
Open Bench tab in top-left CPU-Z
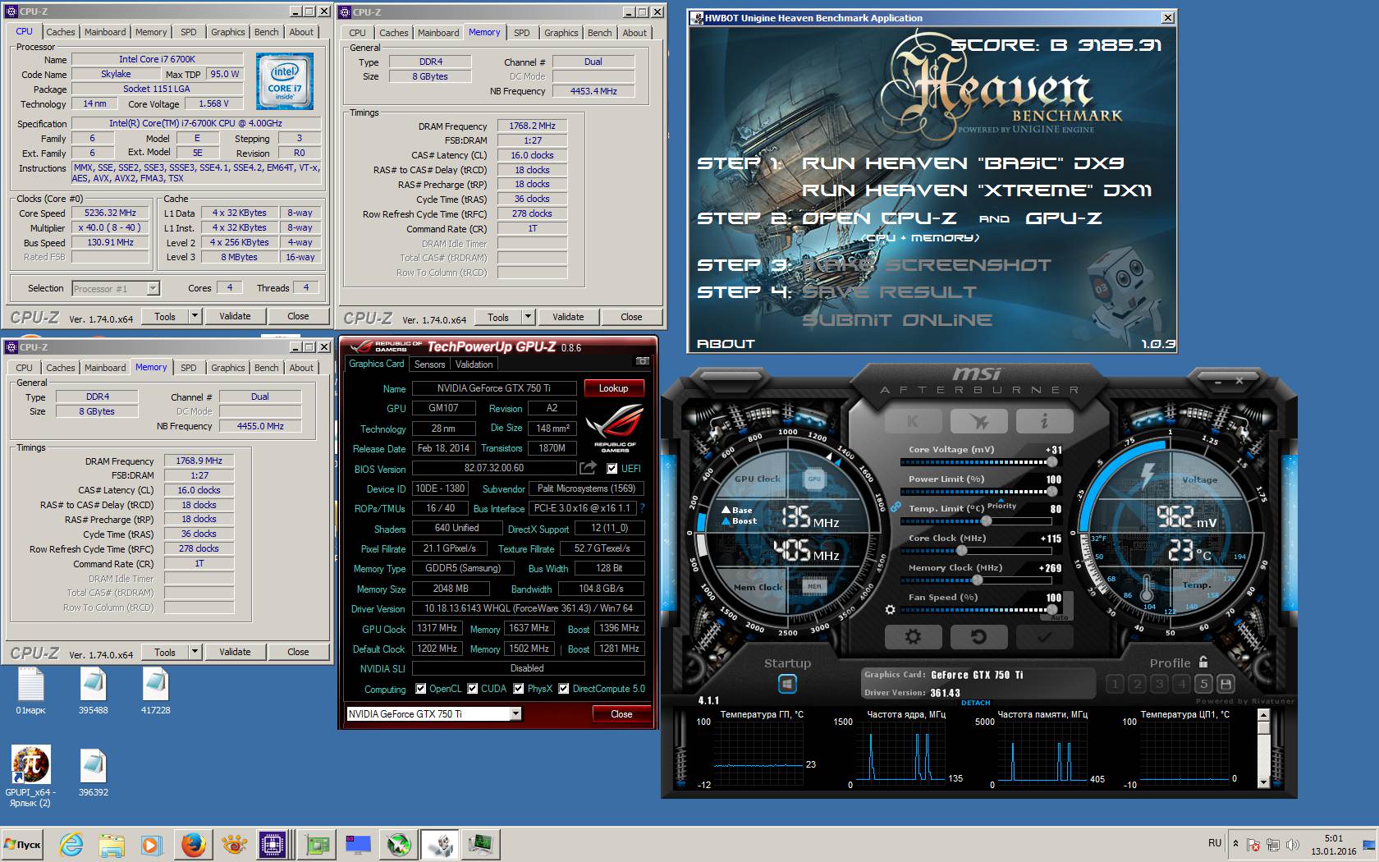[x=266, y=32]
